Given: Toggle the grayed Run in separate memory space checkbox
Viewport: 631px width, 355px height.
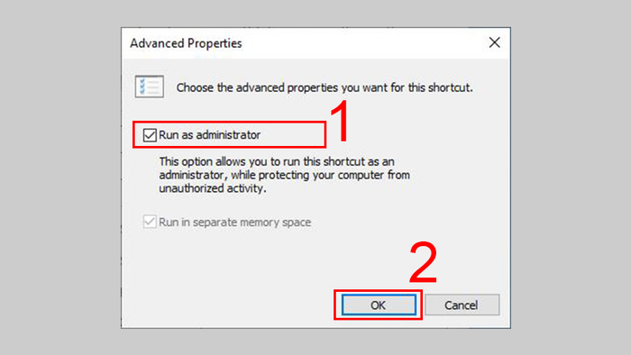Looking at the screenshot, I should point(150,222).
